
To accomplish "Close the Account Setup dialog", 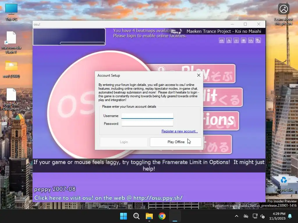I will click(198, 75).
